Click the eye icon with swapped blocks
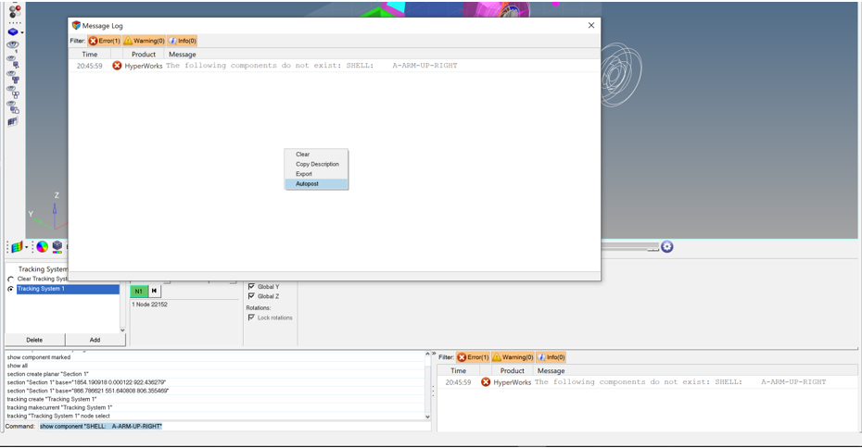The height and width of the screenshot is (448, 862). tap(13, 106)
